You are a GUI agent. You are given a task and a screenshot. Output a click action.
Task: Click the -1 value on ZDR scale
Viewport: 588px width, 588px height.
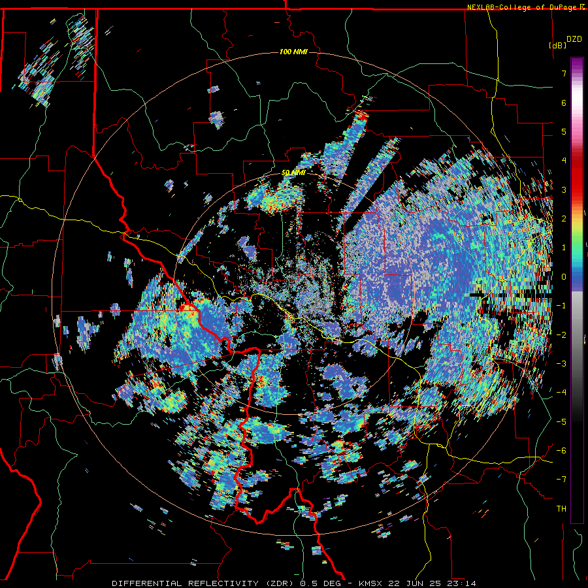click(561, 306)
